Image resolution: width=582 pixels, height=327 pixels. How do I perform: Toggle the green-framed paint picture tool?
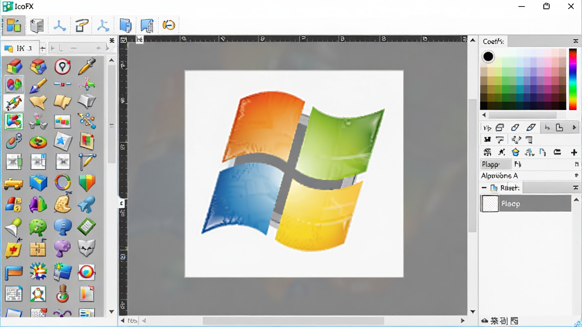[x=14, y=121]
